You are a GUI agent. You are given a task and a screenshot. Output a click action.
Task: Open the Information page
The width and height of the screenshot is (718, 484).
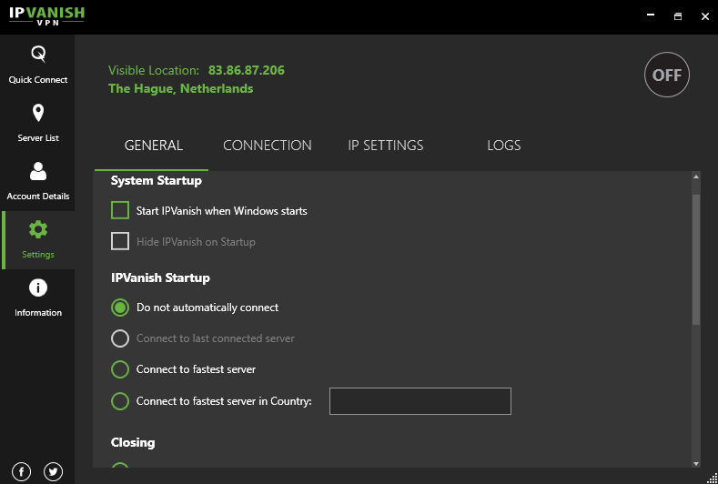(38, 297)
